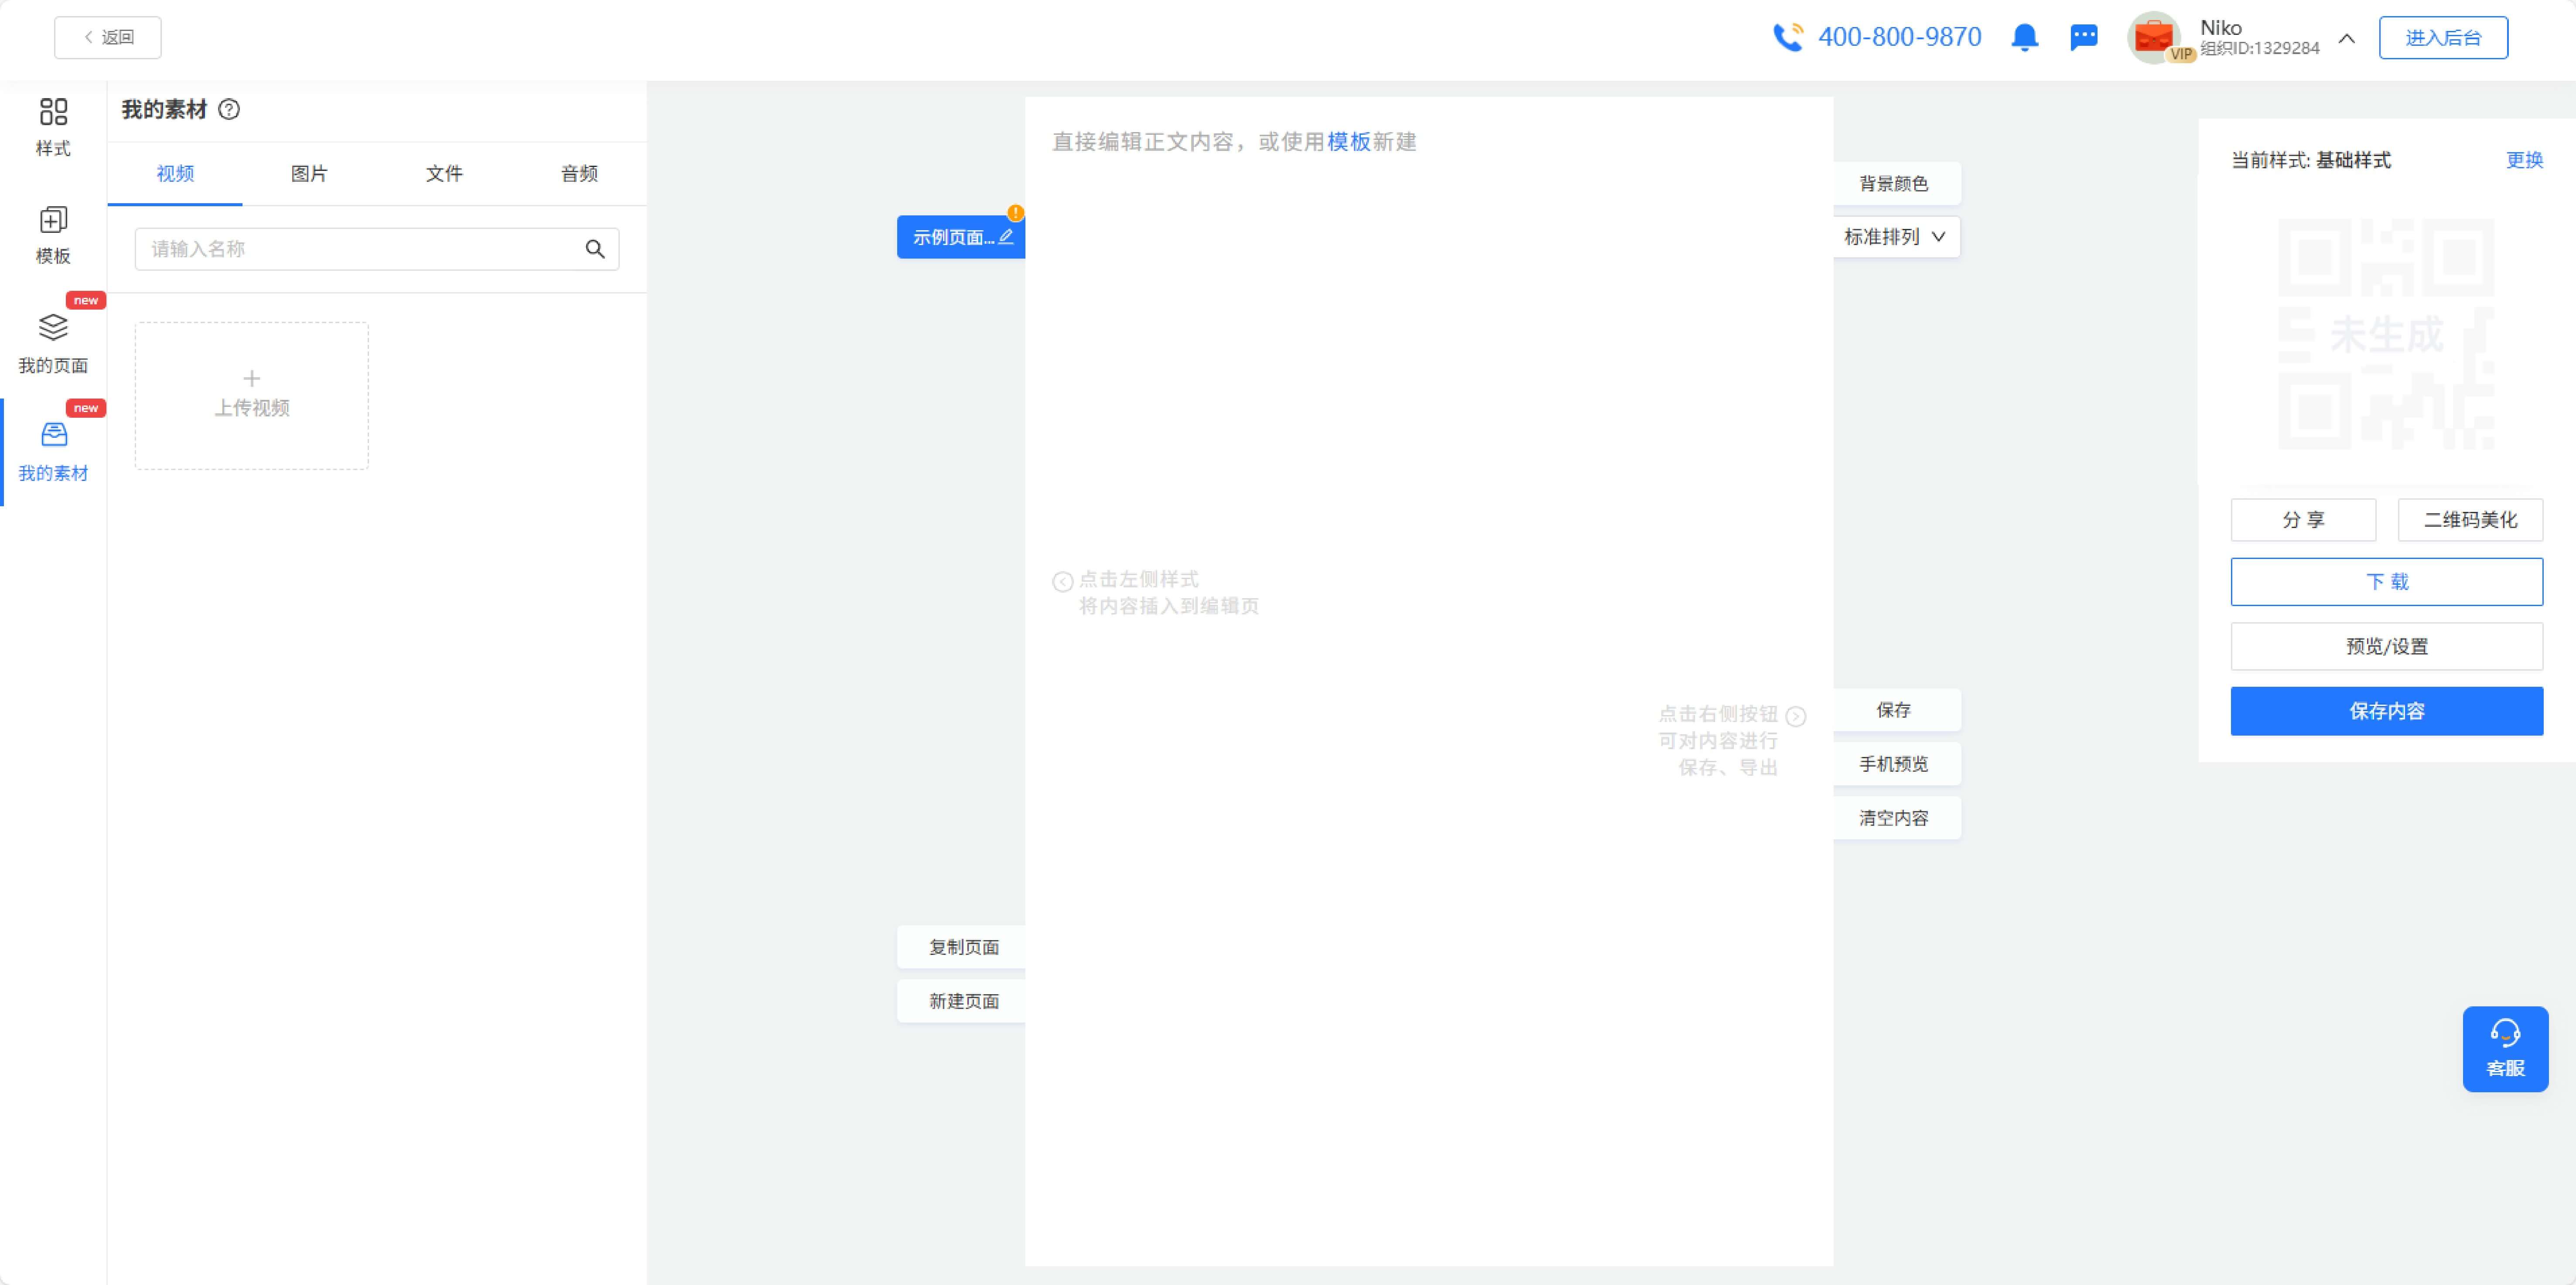Click the help question mark icon
This screenshot has height=1285, width=2576.
click(229, 110)
